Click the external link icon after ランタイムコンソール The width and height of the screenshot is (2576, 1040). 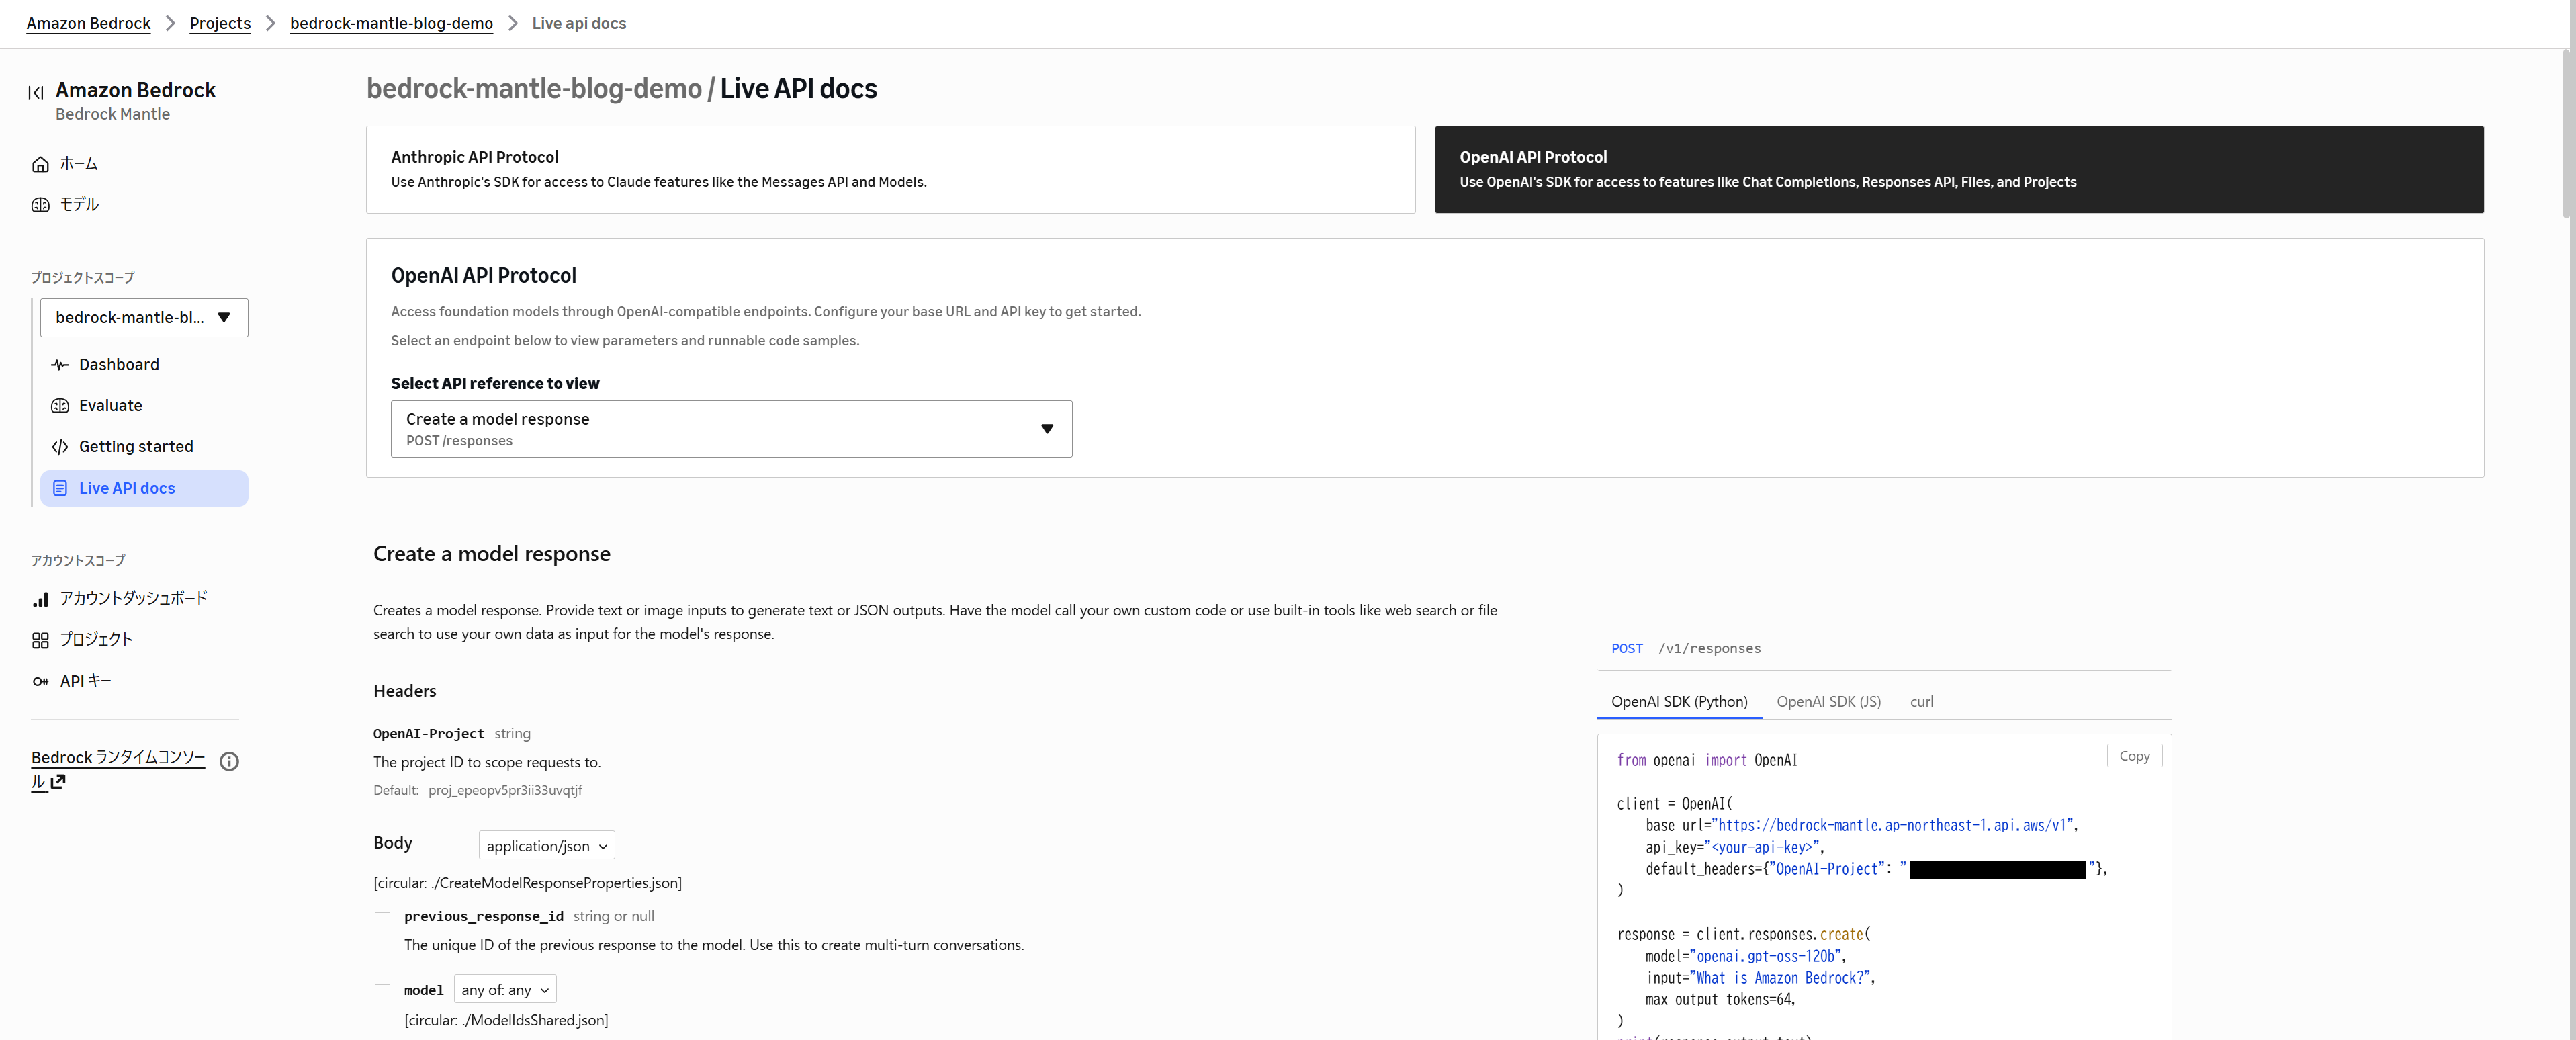pos(58,782)
